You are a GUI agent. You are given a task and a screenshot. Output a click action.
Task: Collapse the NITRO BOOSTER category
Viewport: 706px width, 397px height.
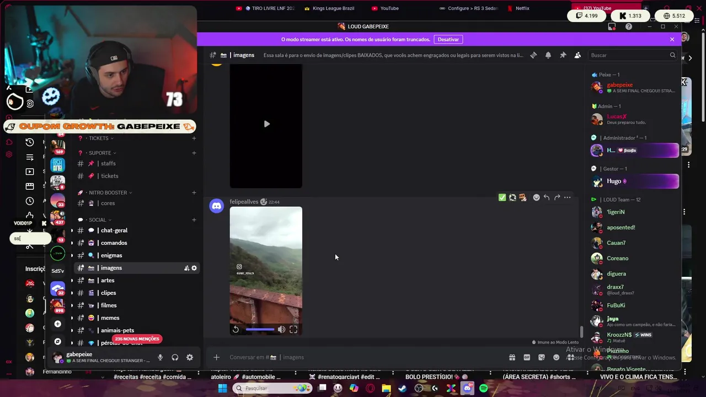click(x=110, y=192)
